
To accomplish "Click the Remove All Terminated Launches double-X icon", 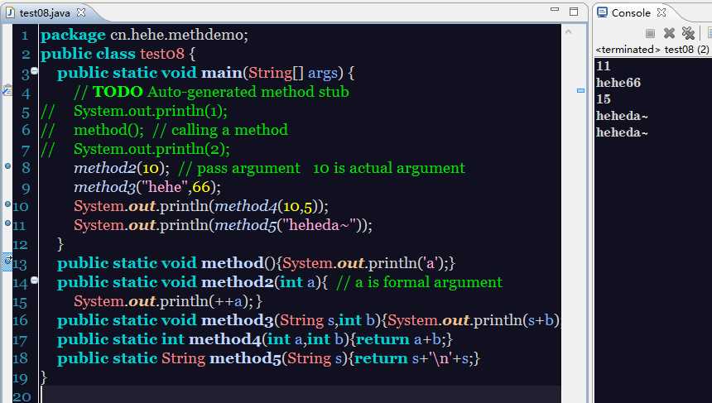I will [x=688, y=33].
